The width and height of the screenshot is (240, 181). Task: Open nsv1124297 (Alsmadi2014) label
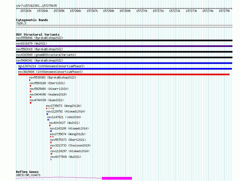click(70, 151)
